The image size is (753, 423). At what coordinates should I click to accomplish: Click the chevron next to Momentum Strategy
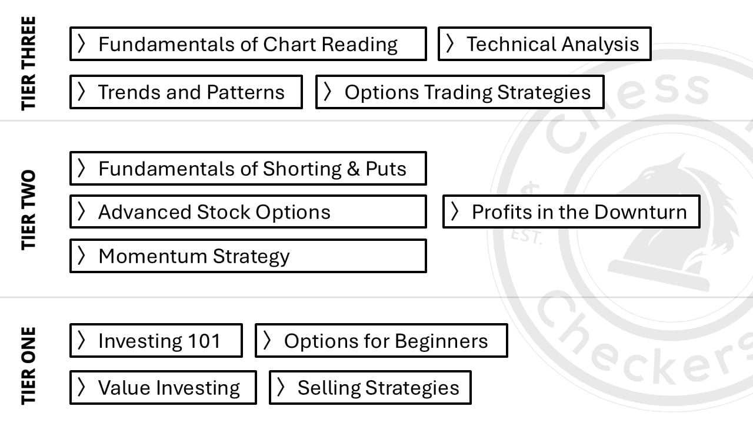(82, 256)
